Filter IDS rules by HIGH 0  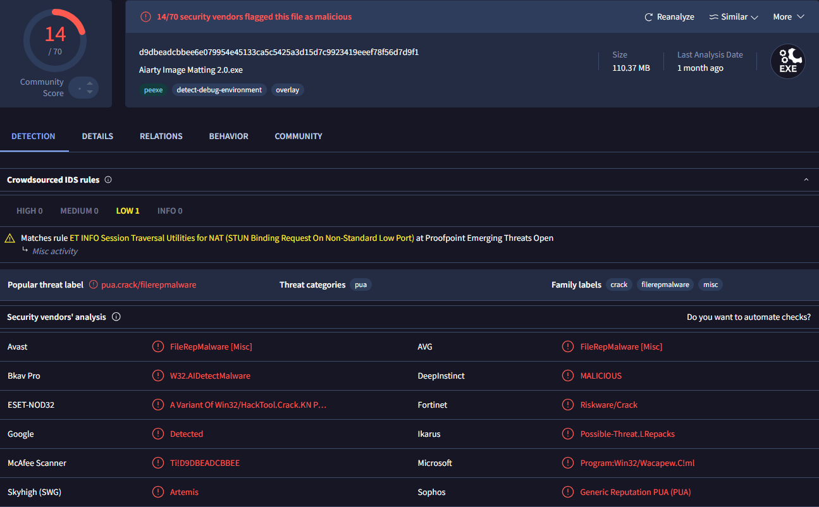(x=30, y=211)
